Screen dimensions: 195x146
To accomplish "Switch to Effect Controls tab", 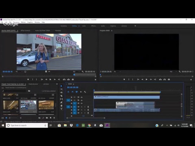I will pyautogui.click(x=26, y=30).
